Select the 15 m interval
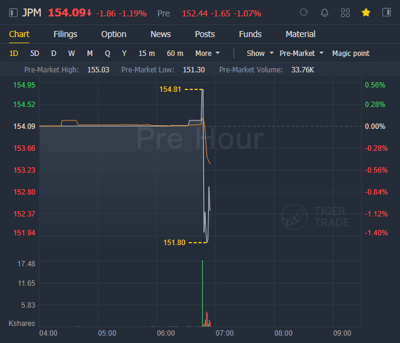This screenshot has height=343, width=400. tap(147, 54)
